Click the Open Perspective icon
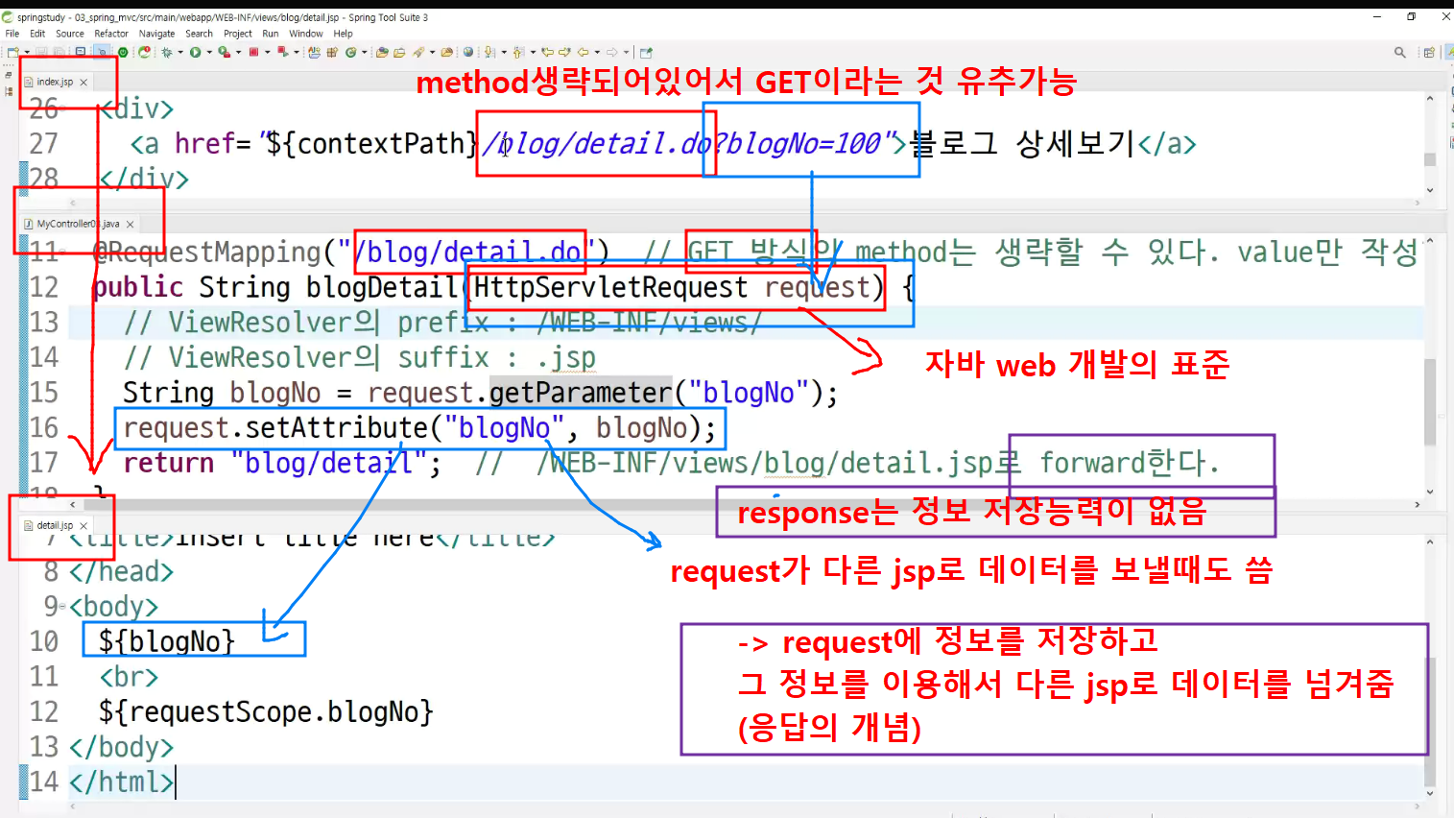This screenshot has height=818, width=1454. [1428, 53]
